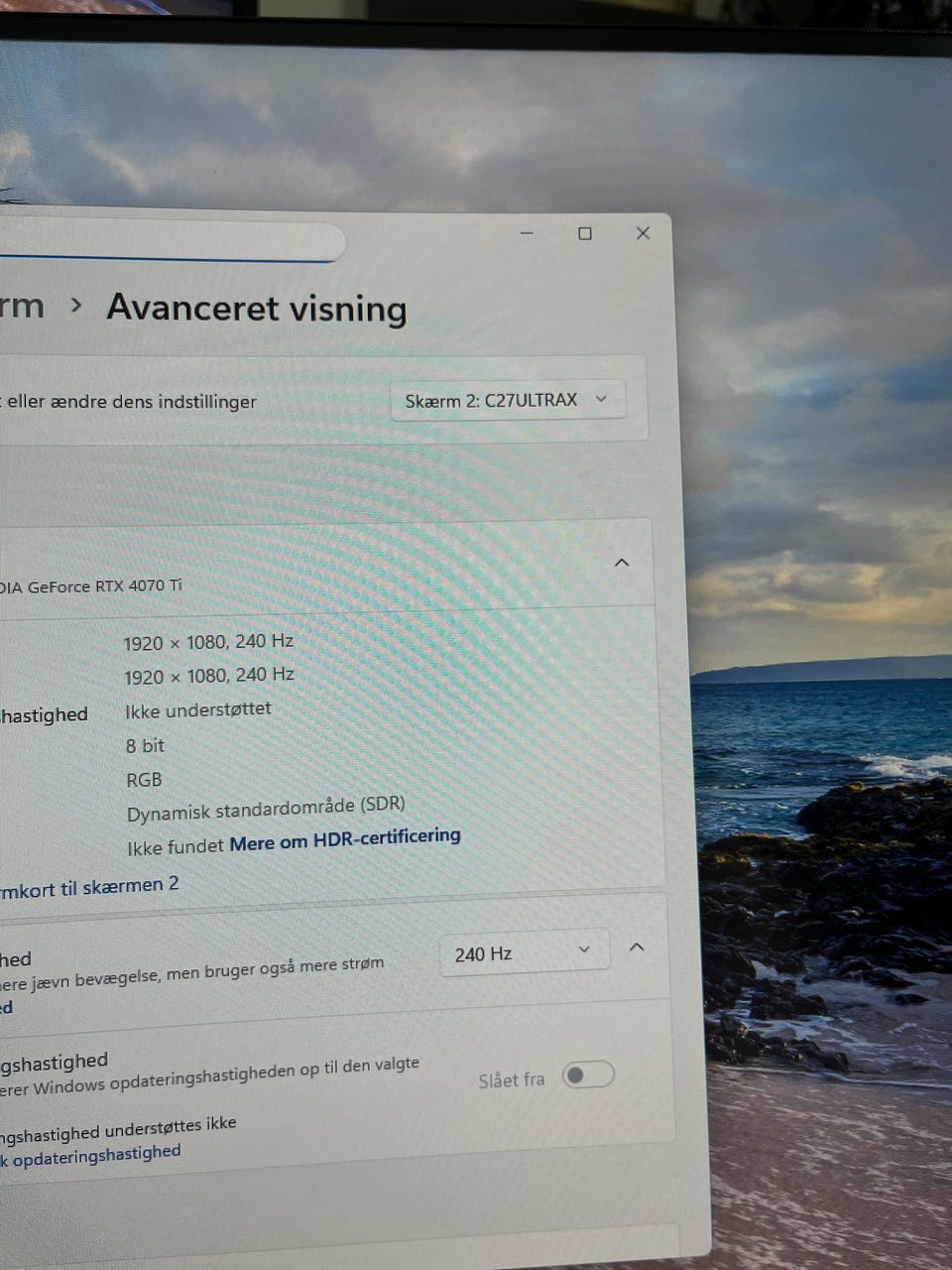The width and height of the screenshot is (952, 1270).
Task: Toggle the dynamic refresh rate switch Slået fra
Action: tap(588, 1075)
